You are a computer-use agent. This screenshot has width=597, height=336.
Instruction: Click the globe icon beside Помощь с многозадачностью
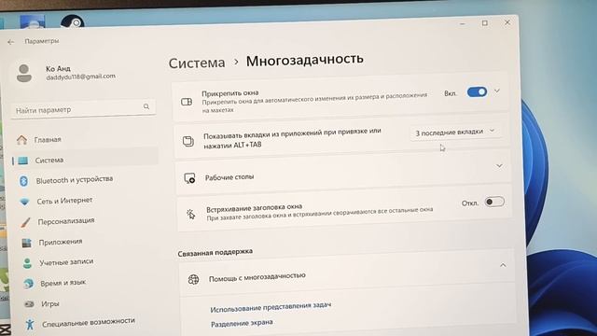(193, 280)
